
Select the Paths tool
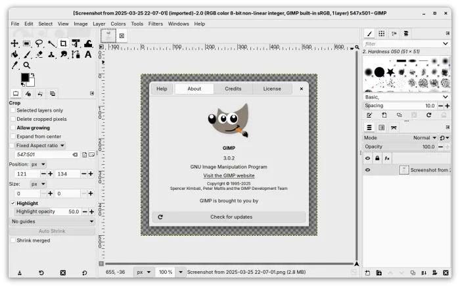click(x=76, y=55)
